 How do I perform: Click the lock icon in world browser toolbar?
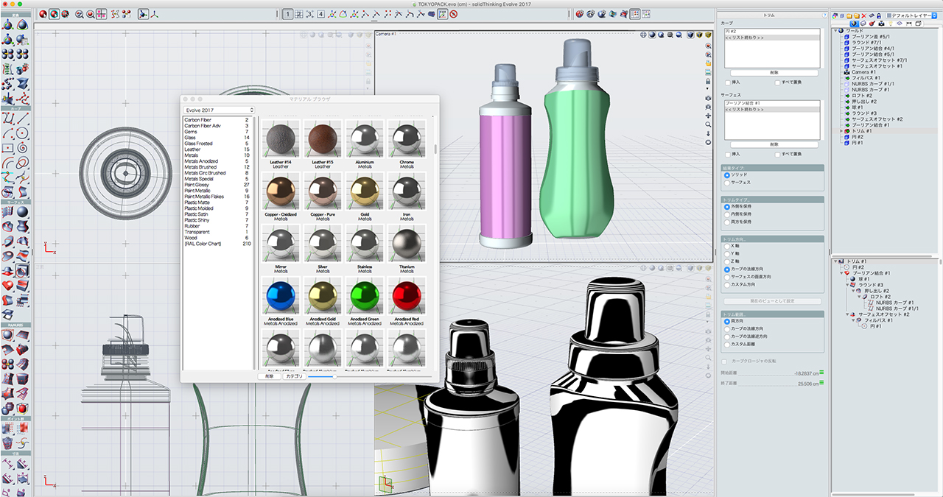880,15
